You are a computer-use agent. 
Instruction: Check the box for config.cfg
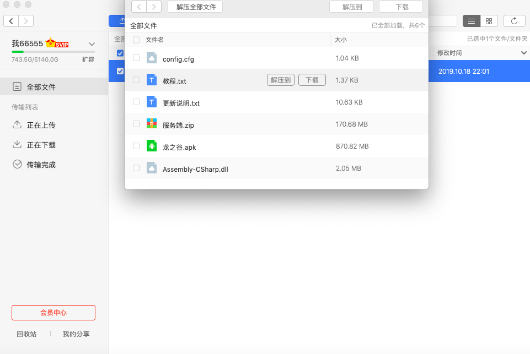(136, 58)
